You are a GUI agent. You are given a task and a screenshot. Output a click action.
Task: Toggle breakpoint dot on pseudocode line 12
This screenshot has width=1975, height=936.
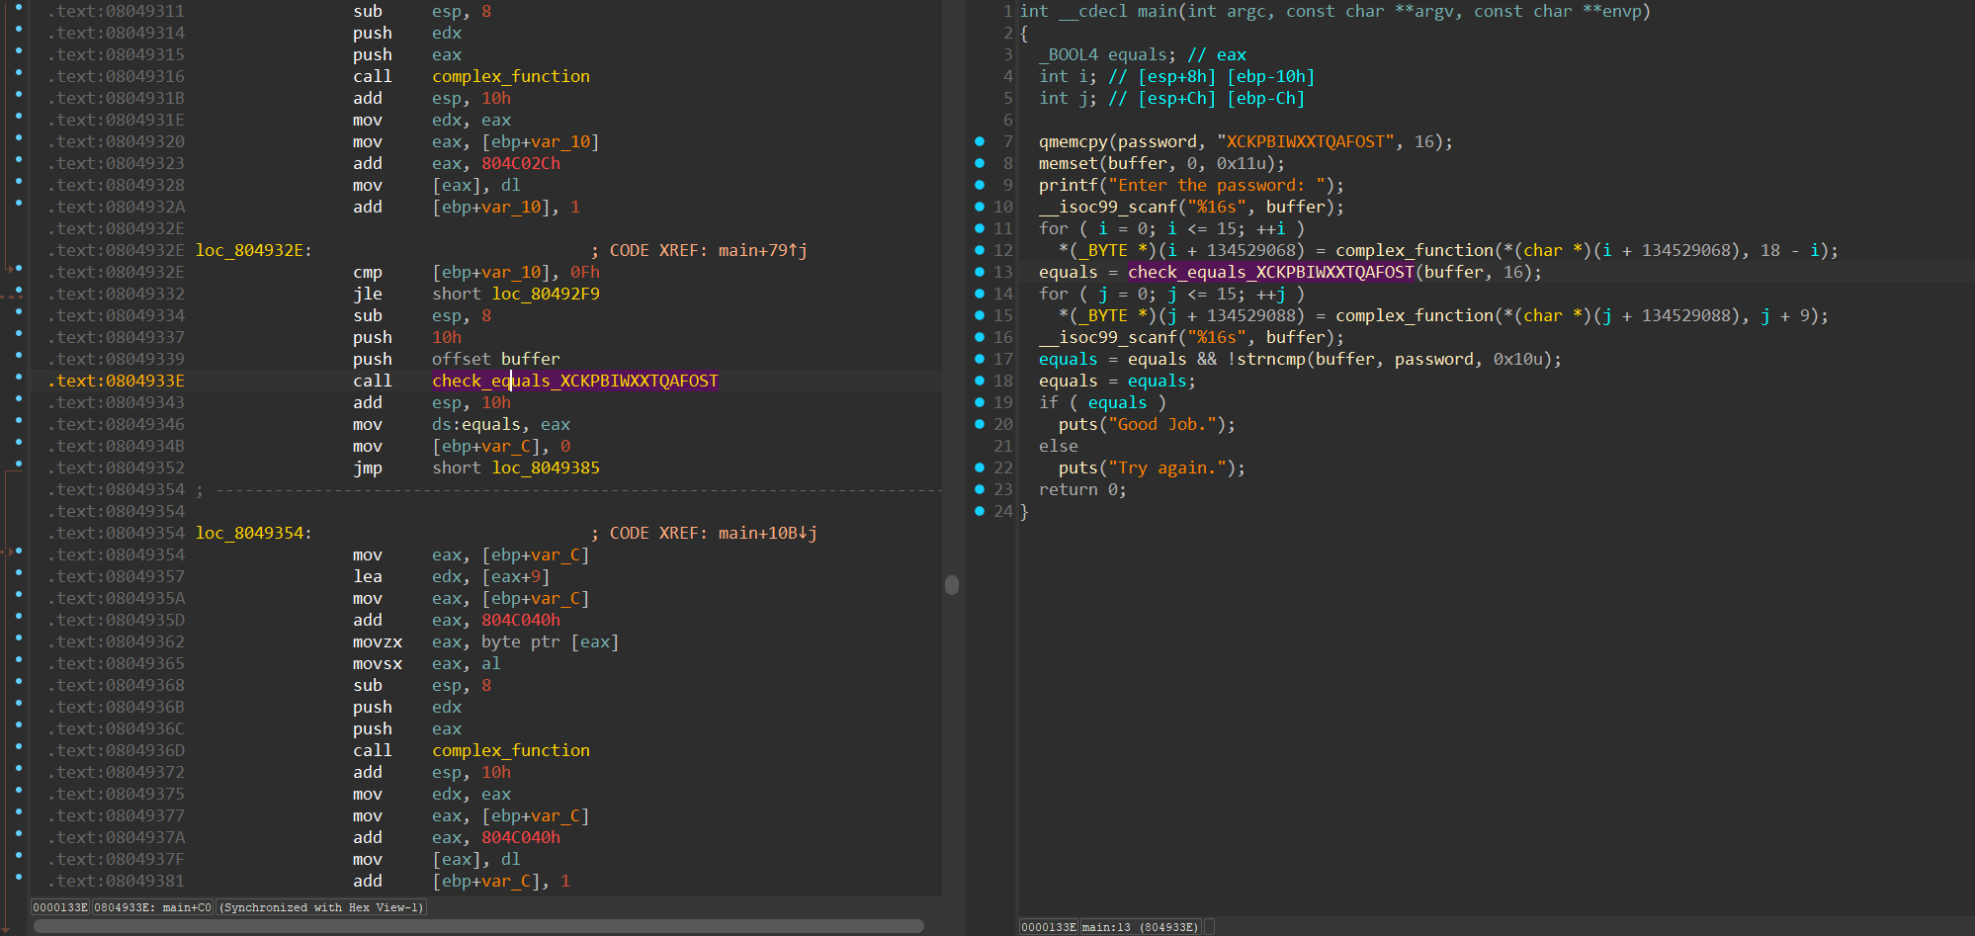pyautogui.click(x=980, y=250)
